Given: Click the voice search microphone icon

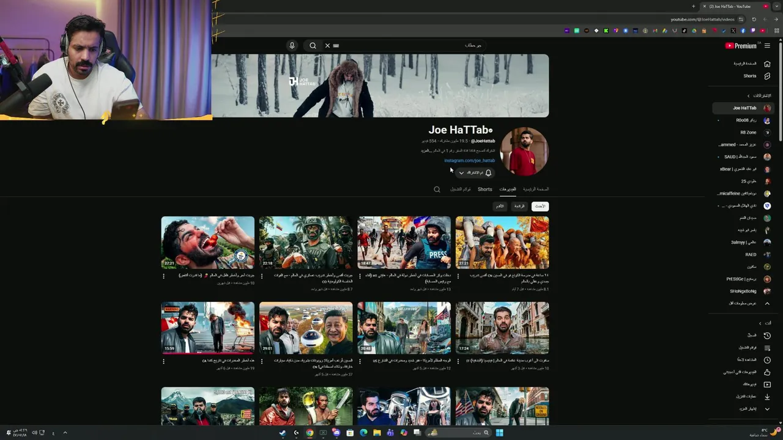Looking at the screenshot, I should 292,45.
